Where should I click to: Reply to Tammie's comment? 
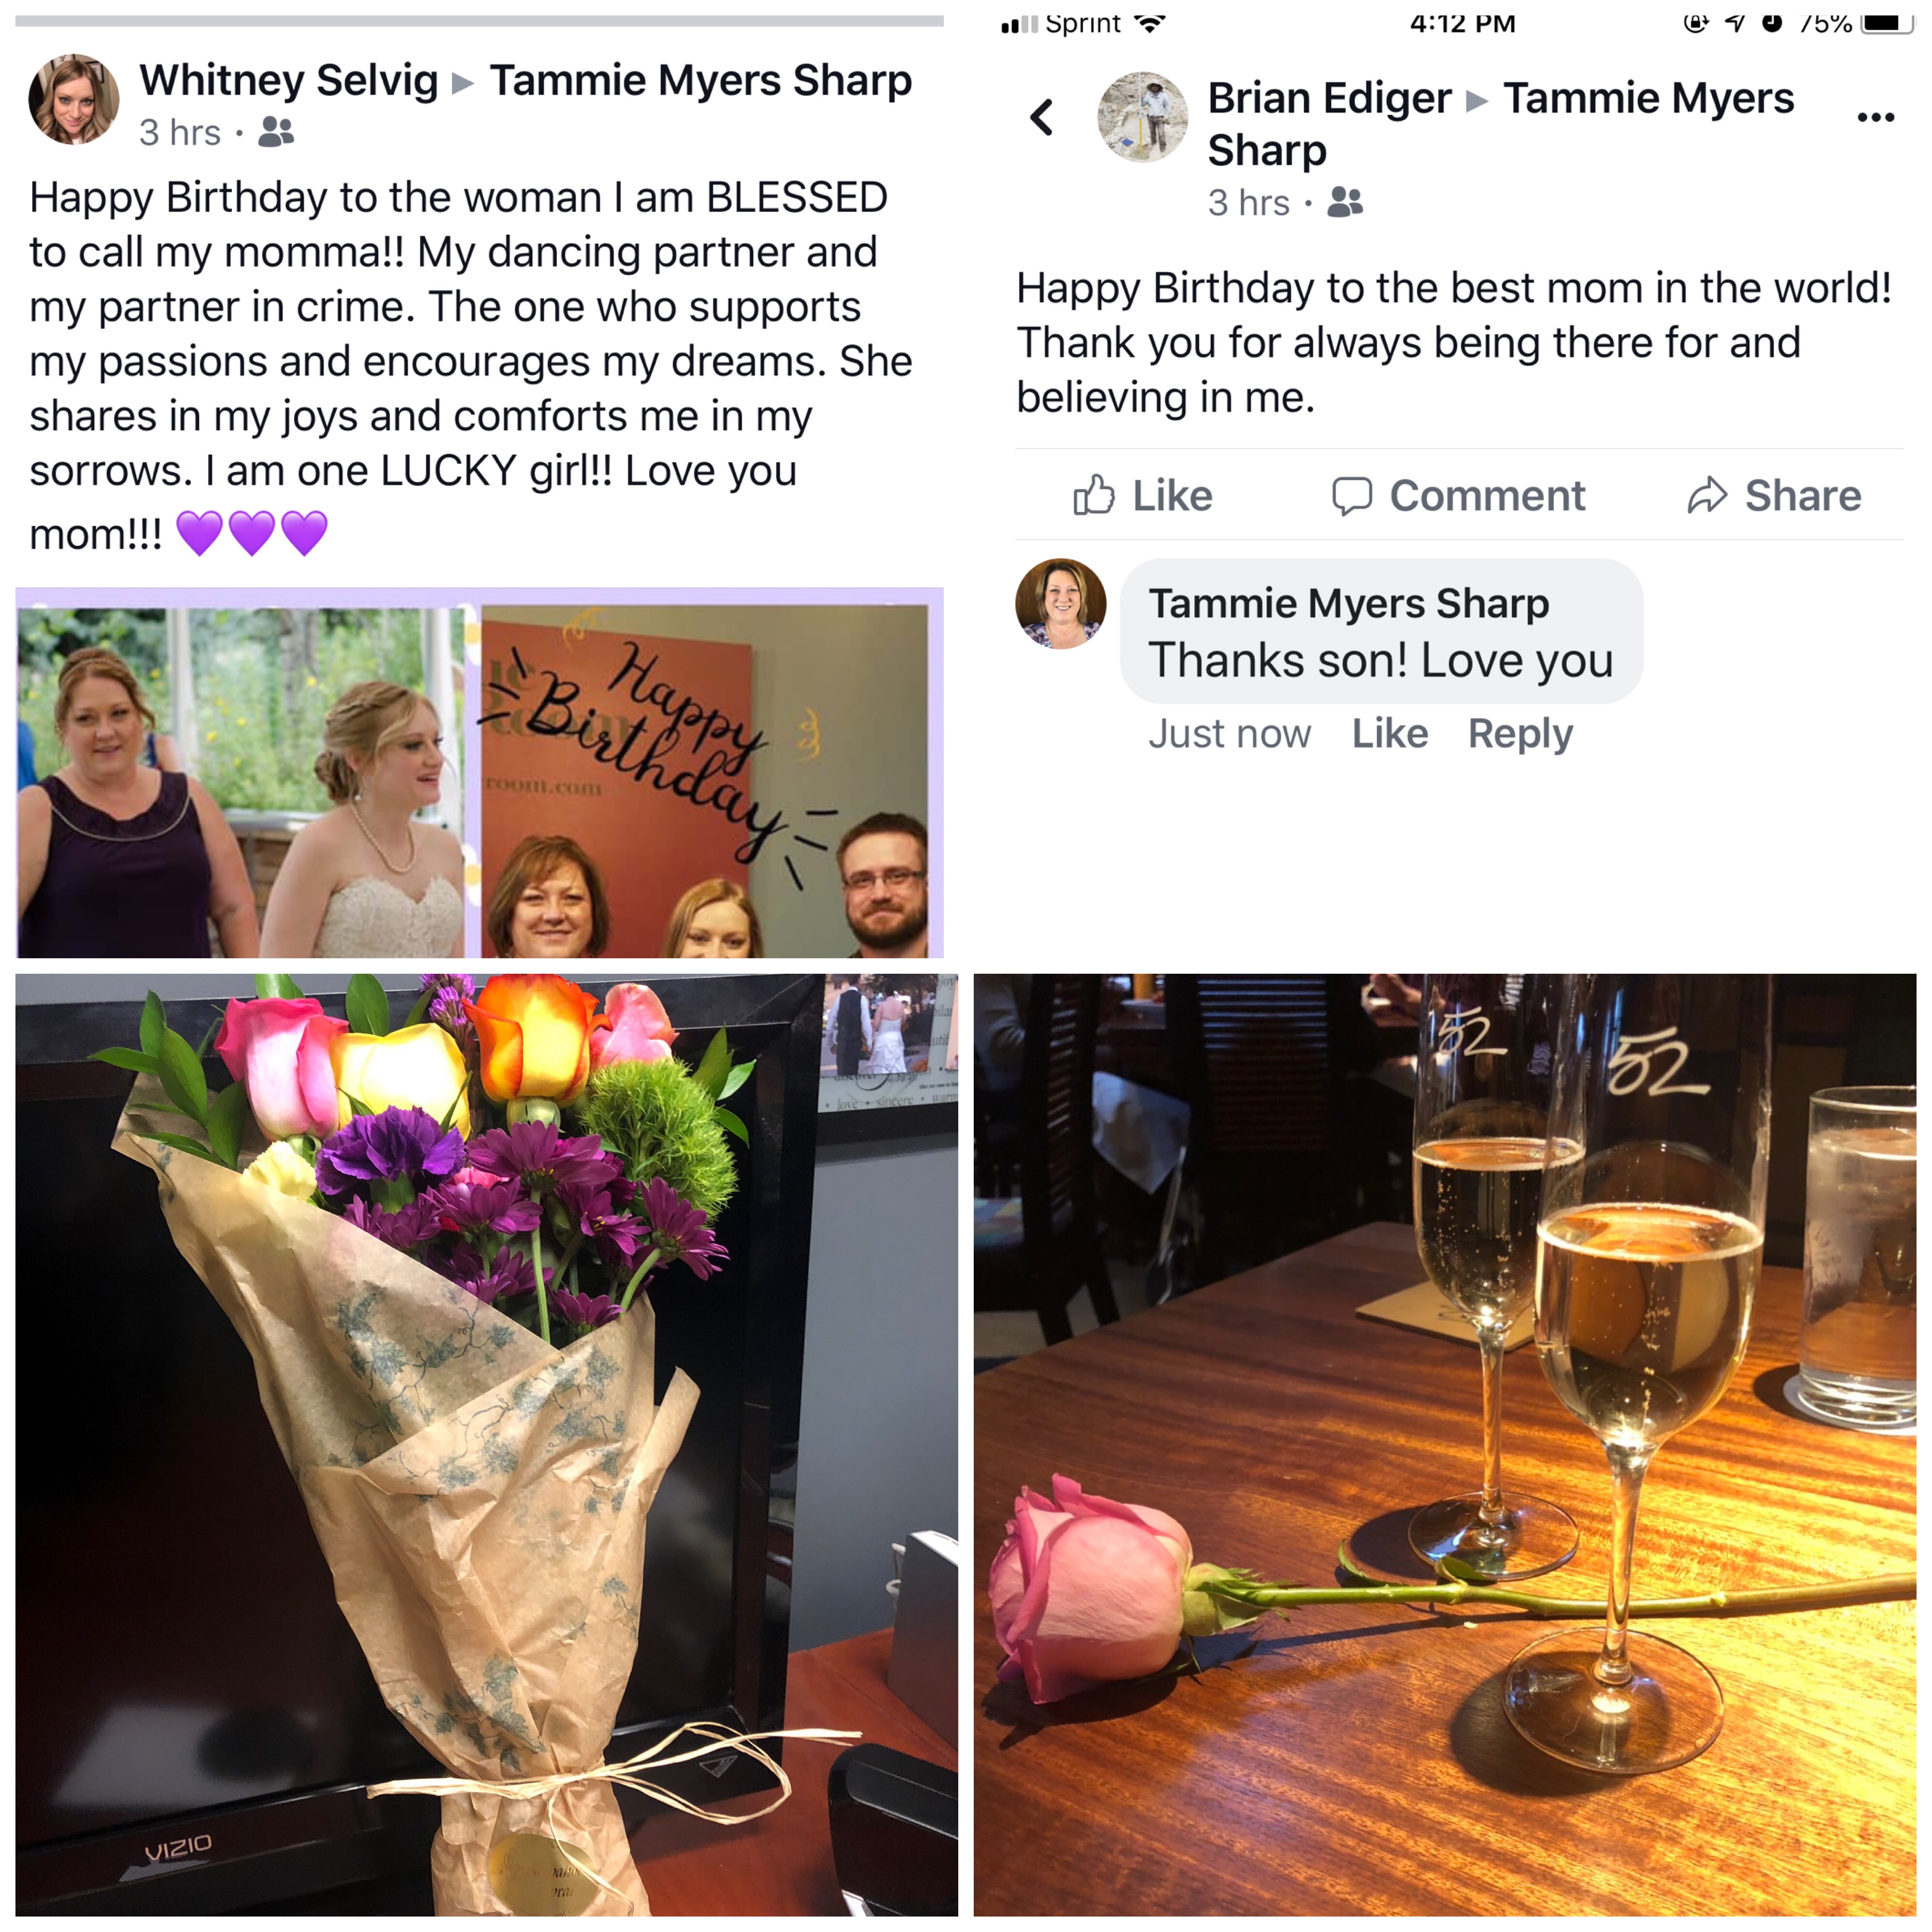(x=1519, y=734)
